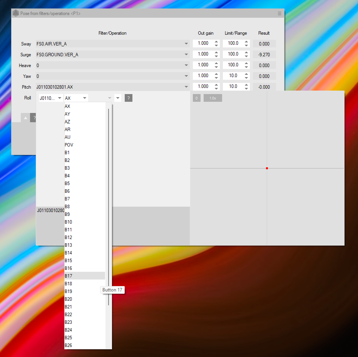Expand the Sway filter dropdown
This screenshot has height=357, width=358.
(x=186, y=44)
